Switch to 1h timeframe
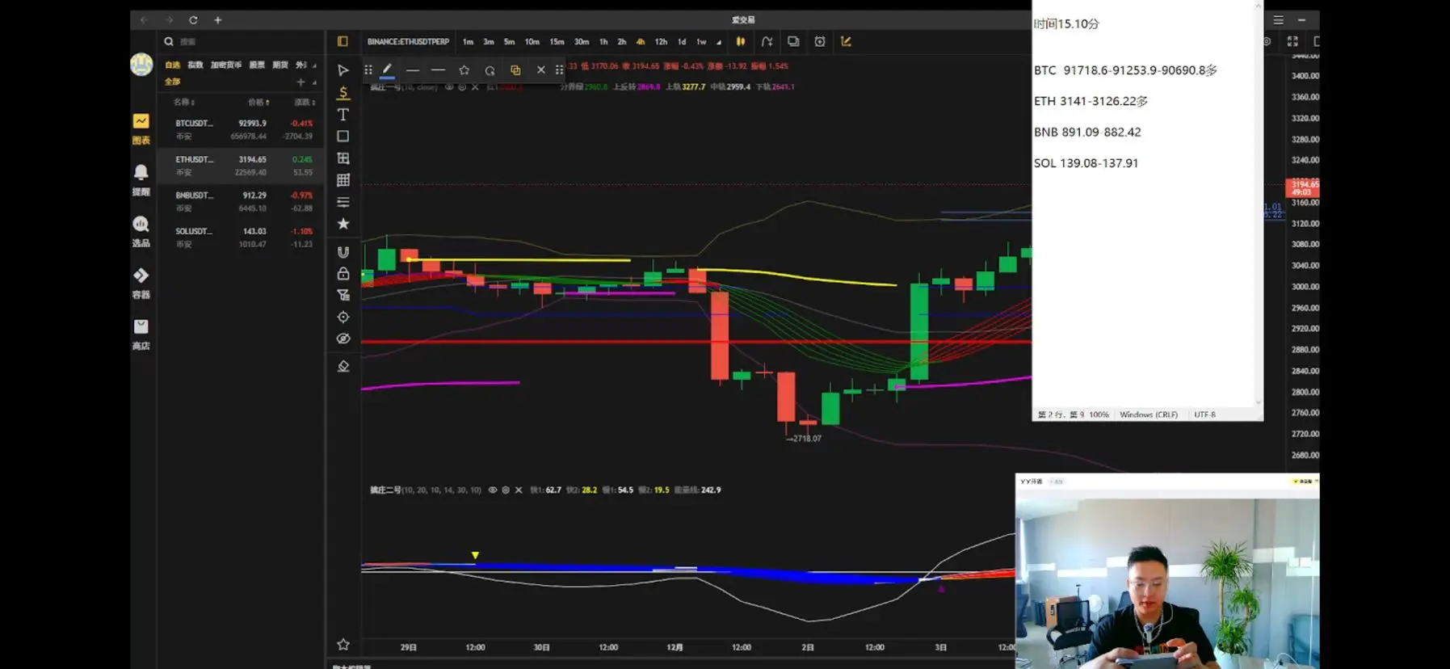The height and width of the screenshot is (669, 1450). (603, 42)
